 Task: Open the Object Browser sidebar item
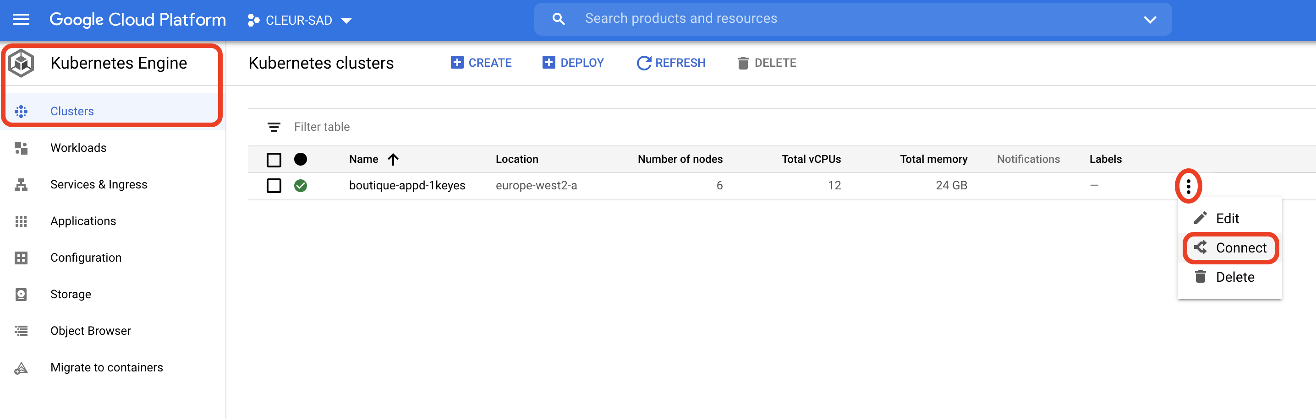click(x=112, y=331)
